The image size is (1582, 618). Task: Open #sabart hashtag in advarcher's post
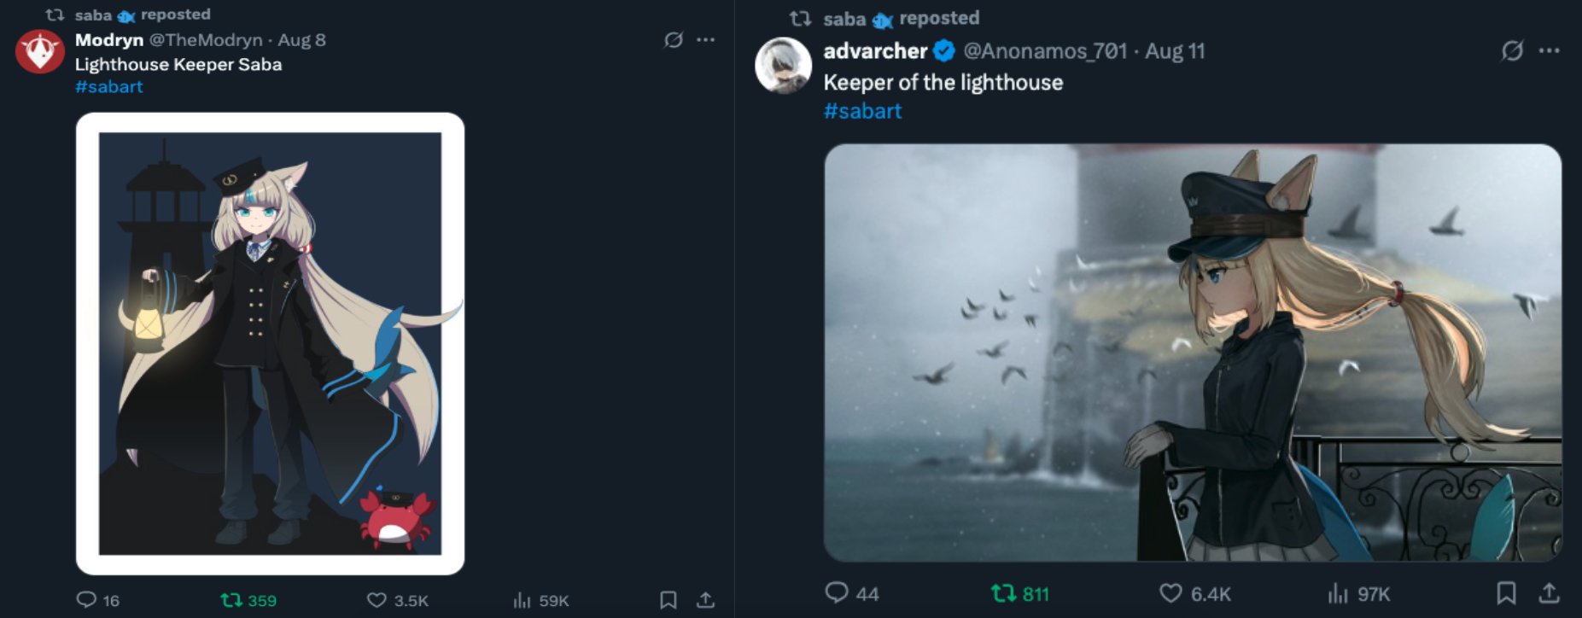[x=862, y=111]
